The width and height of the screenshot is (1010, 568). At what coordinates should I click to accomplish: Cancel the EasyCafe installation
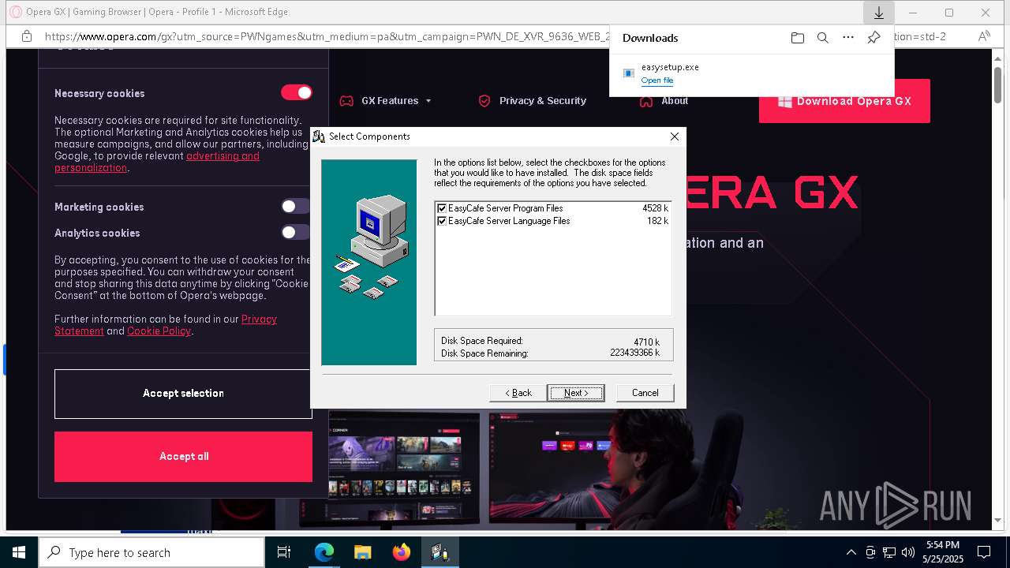(645, 393)
